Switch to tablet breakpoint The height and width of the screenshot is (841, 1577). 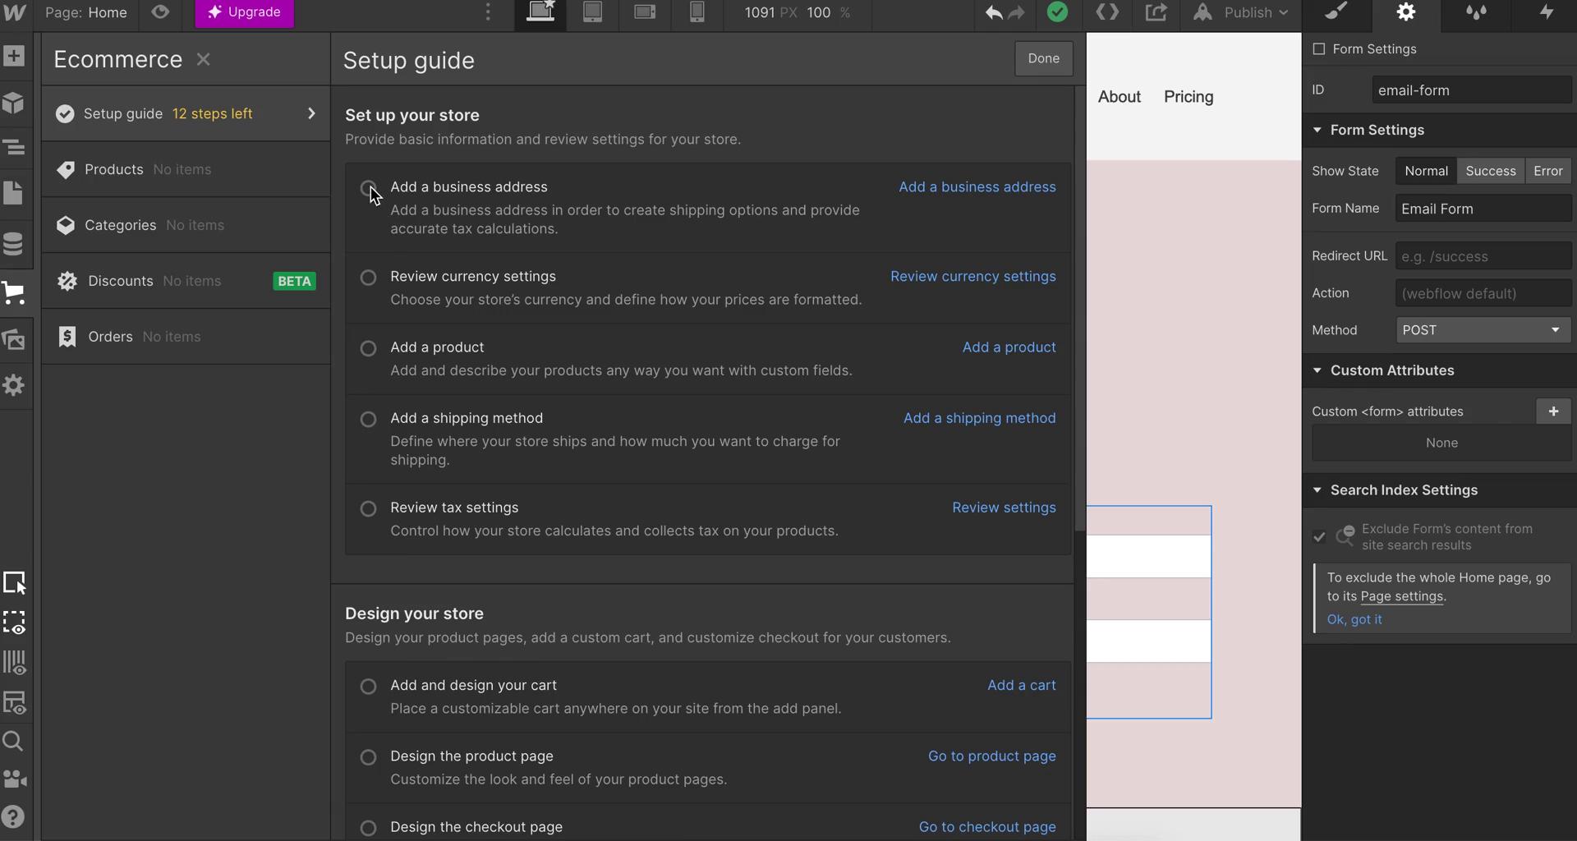[592, 12]
